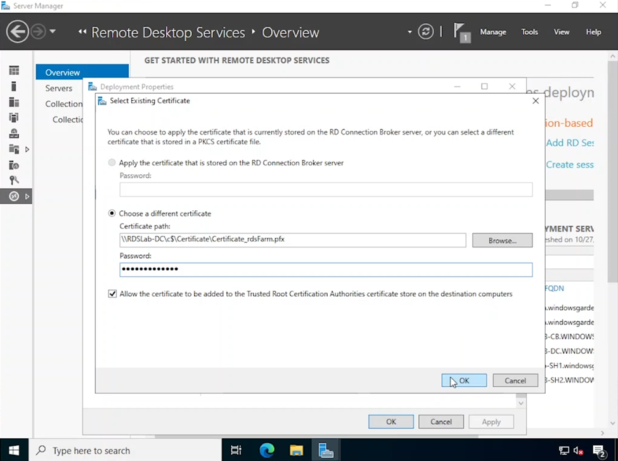Viewport: 618px width, 461px height.
Task: Click into the Certificate path field
Action: 292,240
